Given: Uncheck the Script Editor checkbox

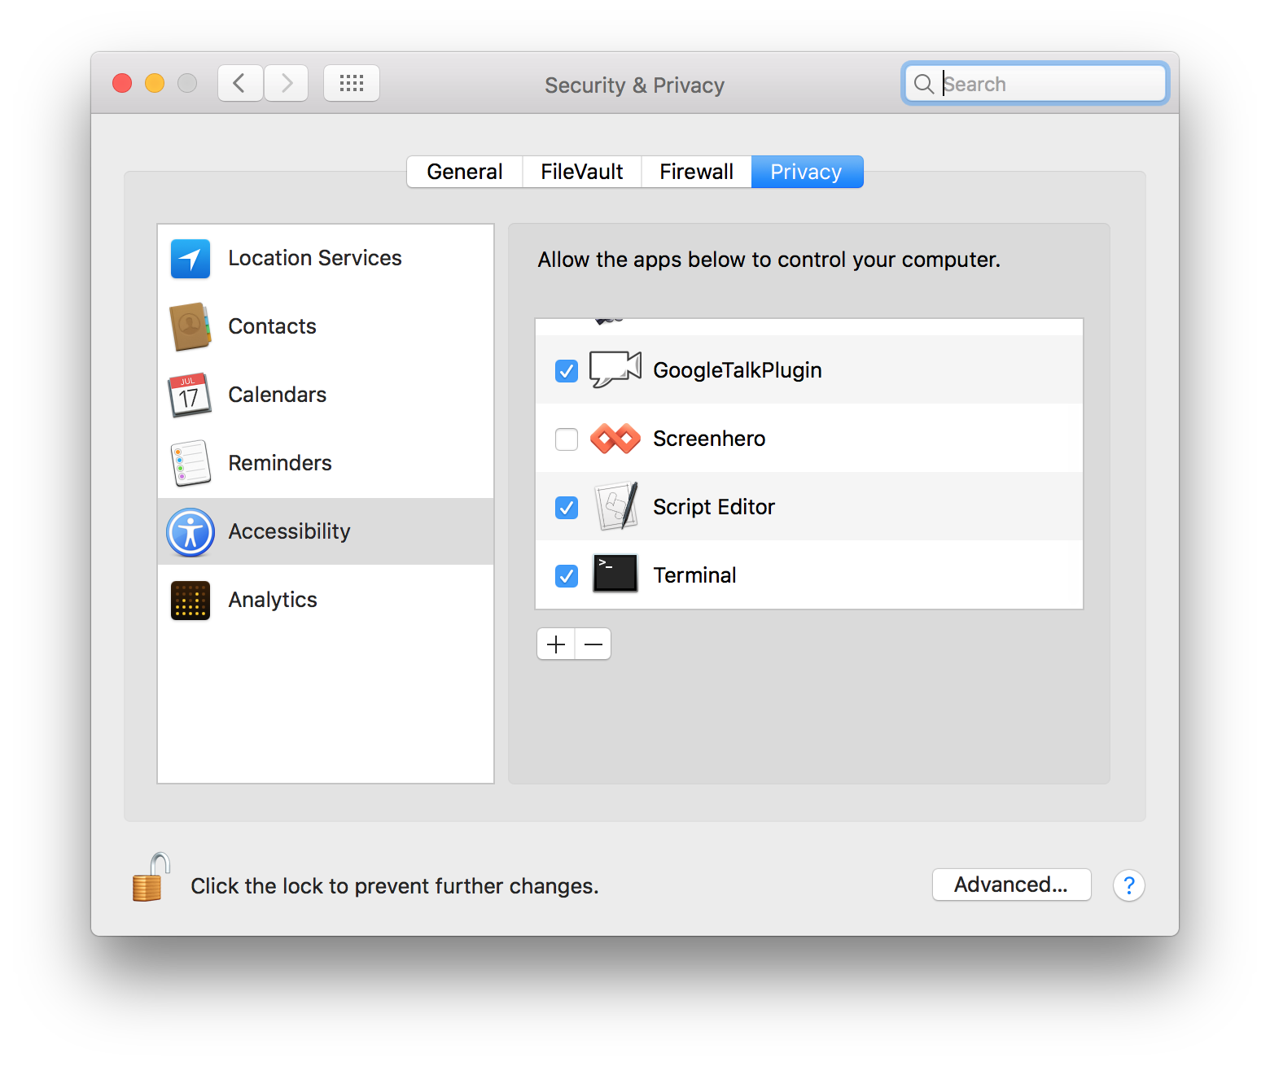Looking at the screenshot, I should [x=567, y=508].
